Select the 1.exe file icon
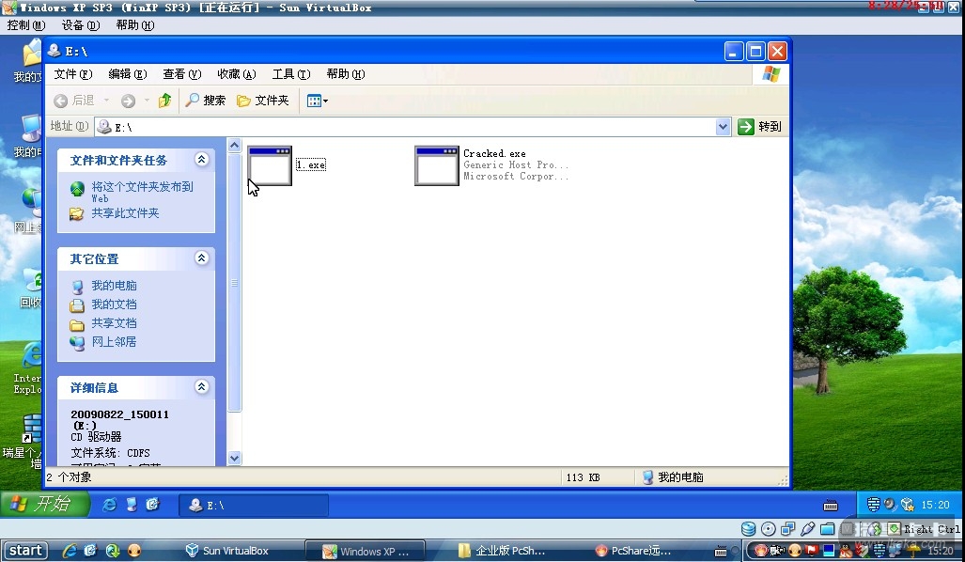 (x=270, y=165)
